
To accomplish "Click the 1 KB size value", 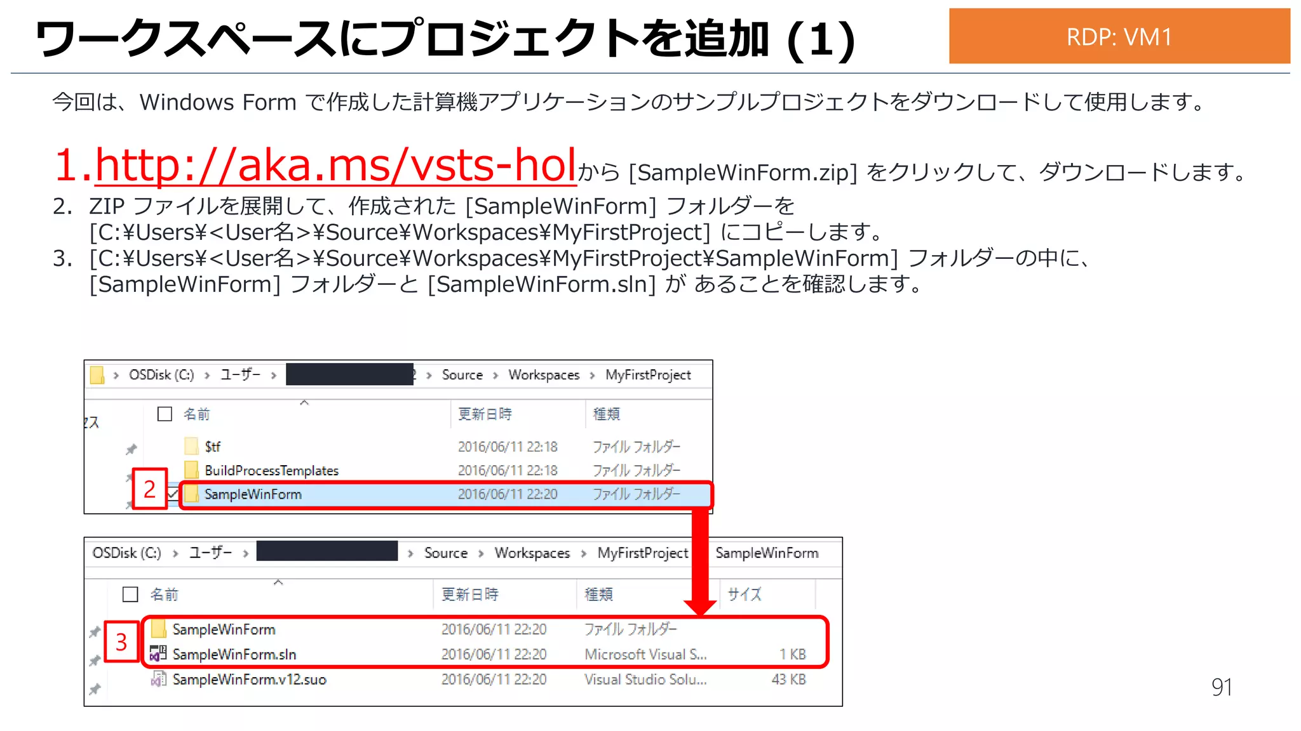I will click(x=793, y=654).
